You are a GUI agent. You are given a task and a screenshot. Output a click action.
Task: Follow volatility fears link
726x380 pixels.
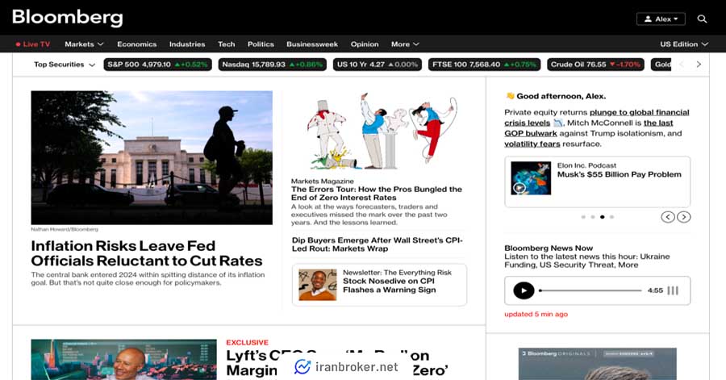tap(532, 144)
